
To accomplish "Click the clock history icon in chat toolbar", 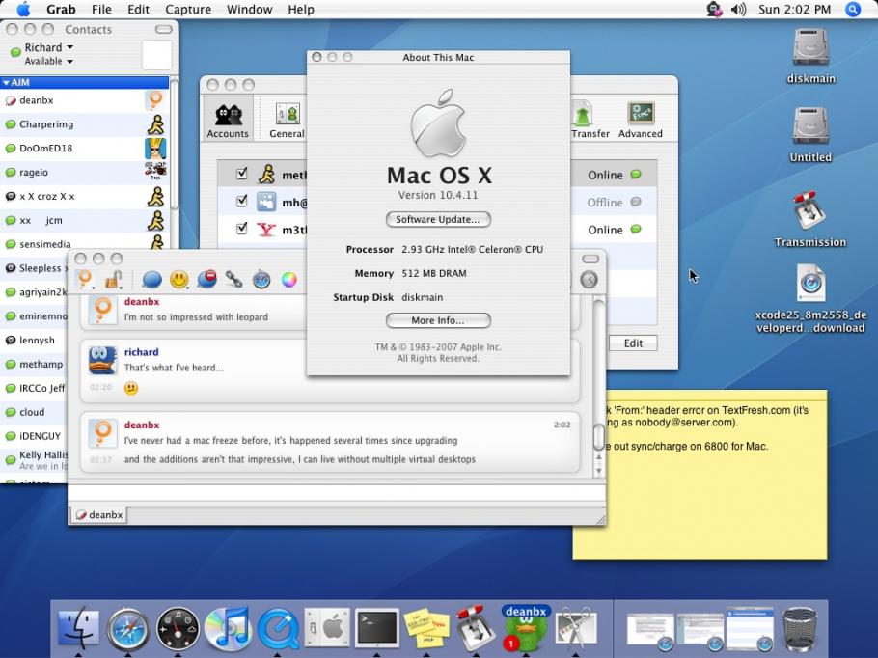I will [589, 280].
